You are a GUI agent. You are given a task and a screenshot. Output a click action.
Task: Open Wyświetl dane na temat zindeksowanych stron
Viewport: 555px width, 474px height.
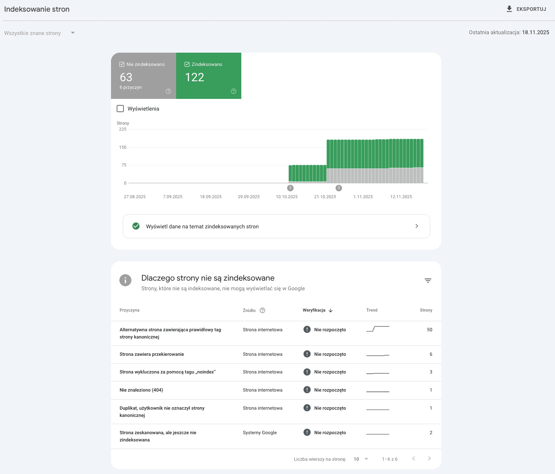tap(276, 226)
